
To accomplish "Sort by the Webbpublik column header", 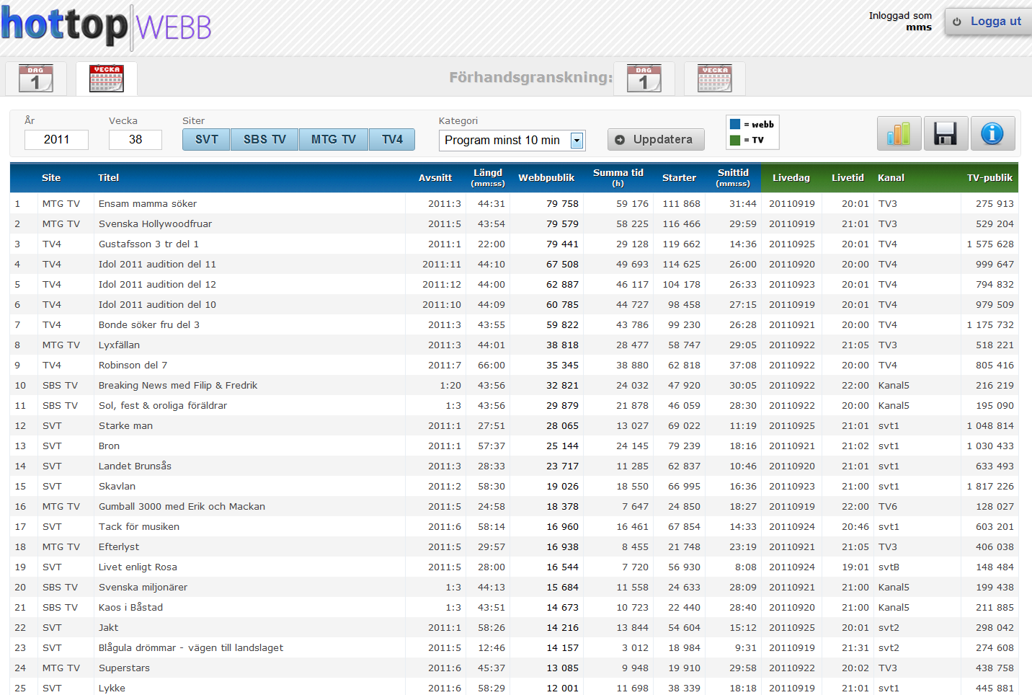I will tap(546, 177).
